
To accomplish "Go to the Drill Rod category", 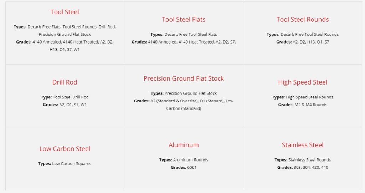I will pyautogui.click(x=65, y=82).
